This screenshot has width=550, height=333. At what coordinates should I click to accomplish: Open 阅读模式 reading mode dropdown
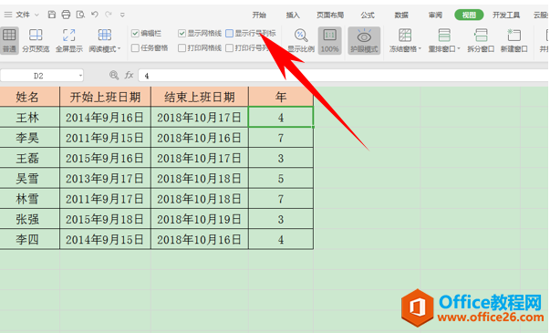coord(105,41)
